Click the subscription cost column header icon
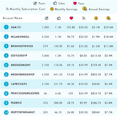The image size is (120, 116). (84, 18)
